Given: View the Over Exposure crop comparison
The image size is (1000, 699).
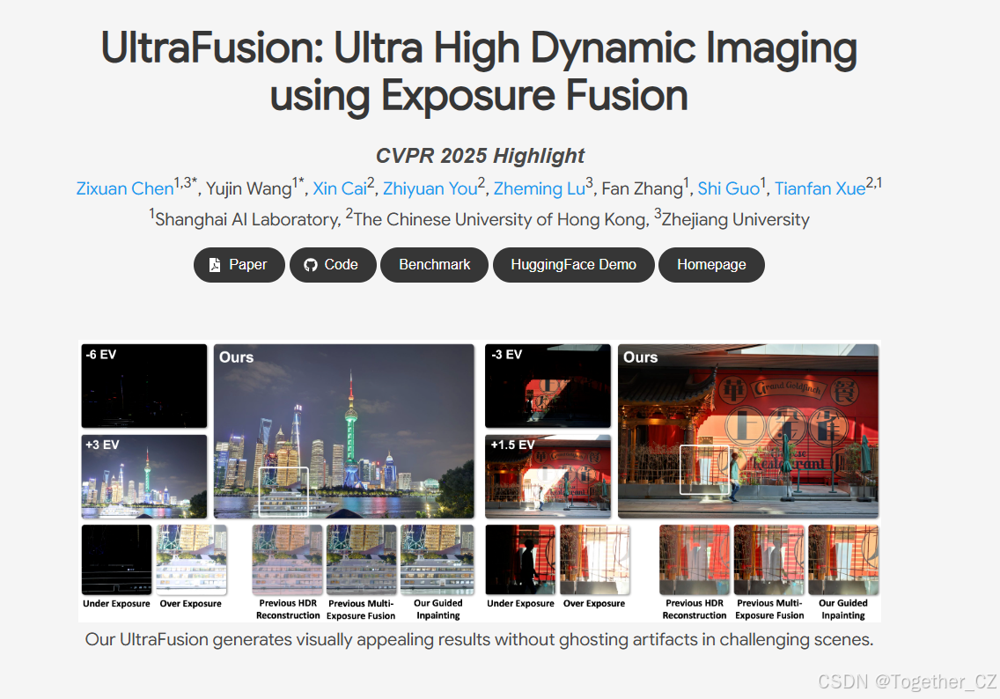Looking at the screenshot, I should (191, 559).
